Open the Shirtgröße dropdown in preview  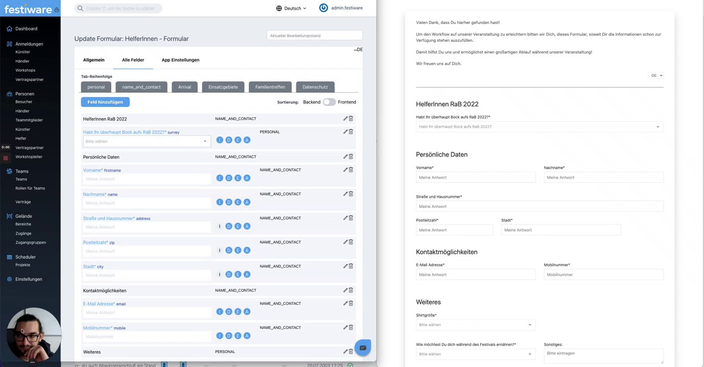point(476,325)
